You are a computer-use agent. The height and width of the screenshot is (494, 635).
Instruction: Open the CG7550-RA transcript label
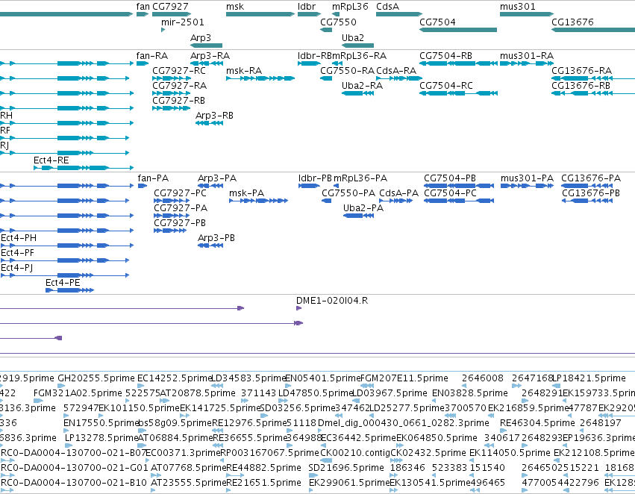tap(347, 70)
